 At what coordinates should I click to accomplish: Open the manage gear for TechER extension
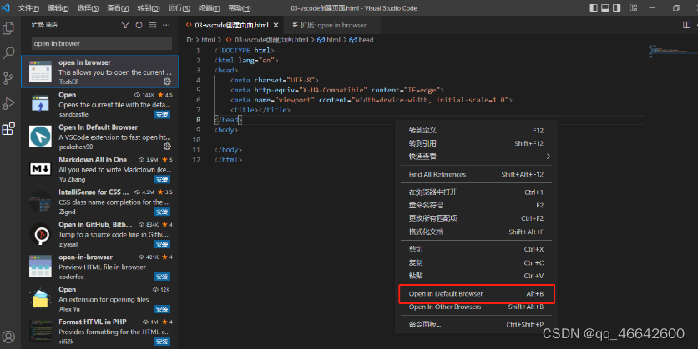click(x=167, y=82)
